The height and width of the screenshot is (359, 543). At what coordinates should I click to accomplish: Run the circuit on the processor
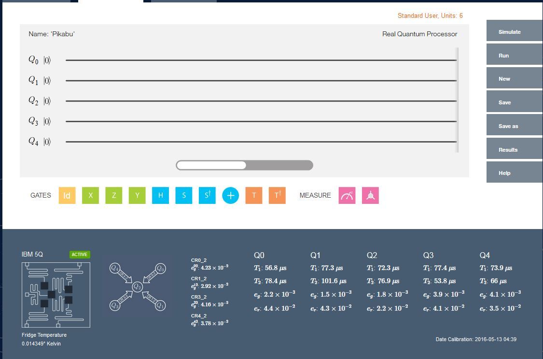(514, 56)
